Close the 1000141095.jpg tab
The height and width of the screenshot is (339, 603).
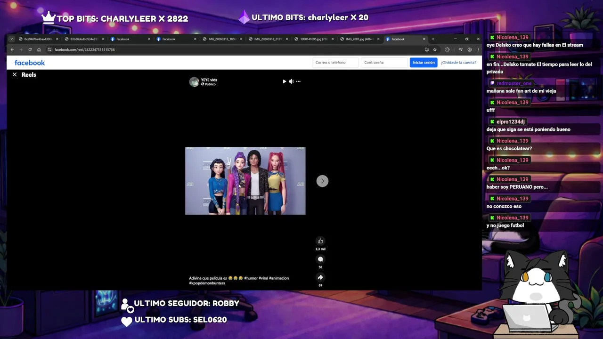click(x=333, y=39)
